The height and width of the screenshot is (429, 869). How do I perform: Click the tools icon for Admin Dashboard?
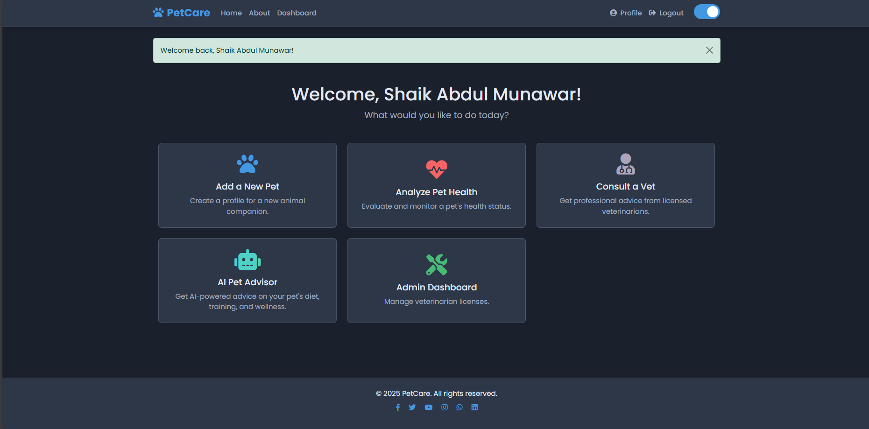437,265
